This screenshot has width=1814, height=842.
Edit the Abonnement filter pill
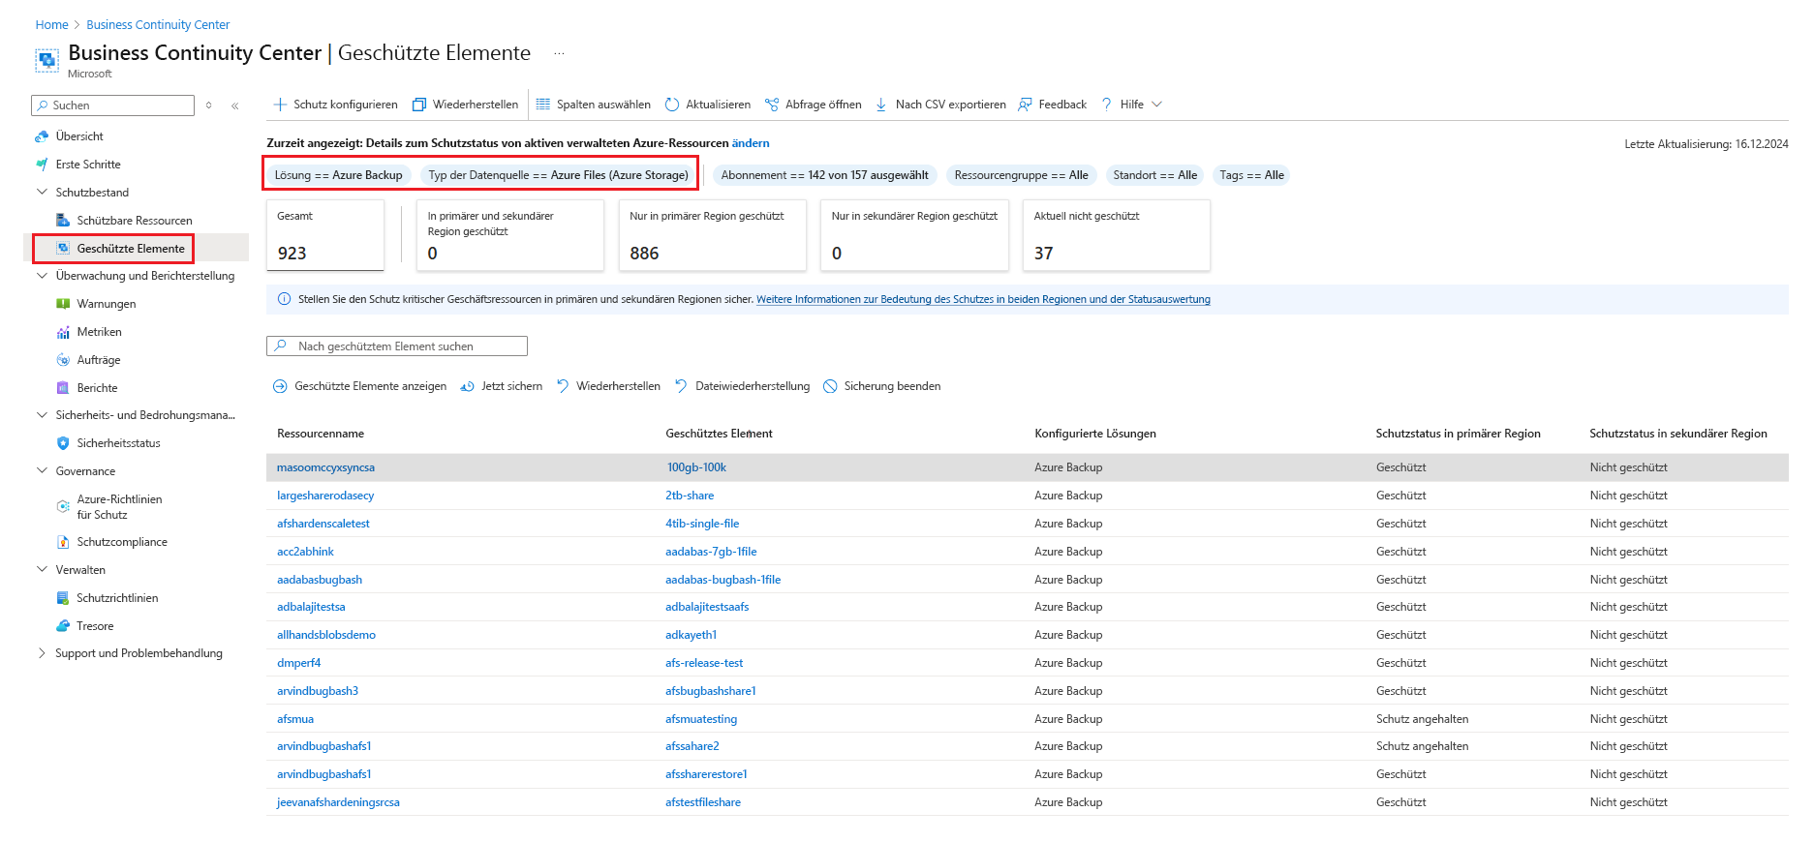click(x=824, y=175)
